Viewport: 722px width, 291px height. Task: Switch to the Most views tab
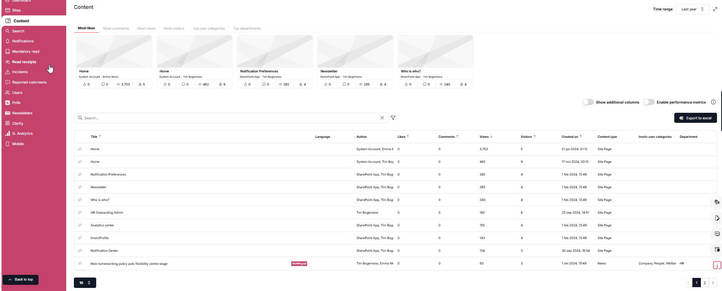(x=146, y=28)
